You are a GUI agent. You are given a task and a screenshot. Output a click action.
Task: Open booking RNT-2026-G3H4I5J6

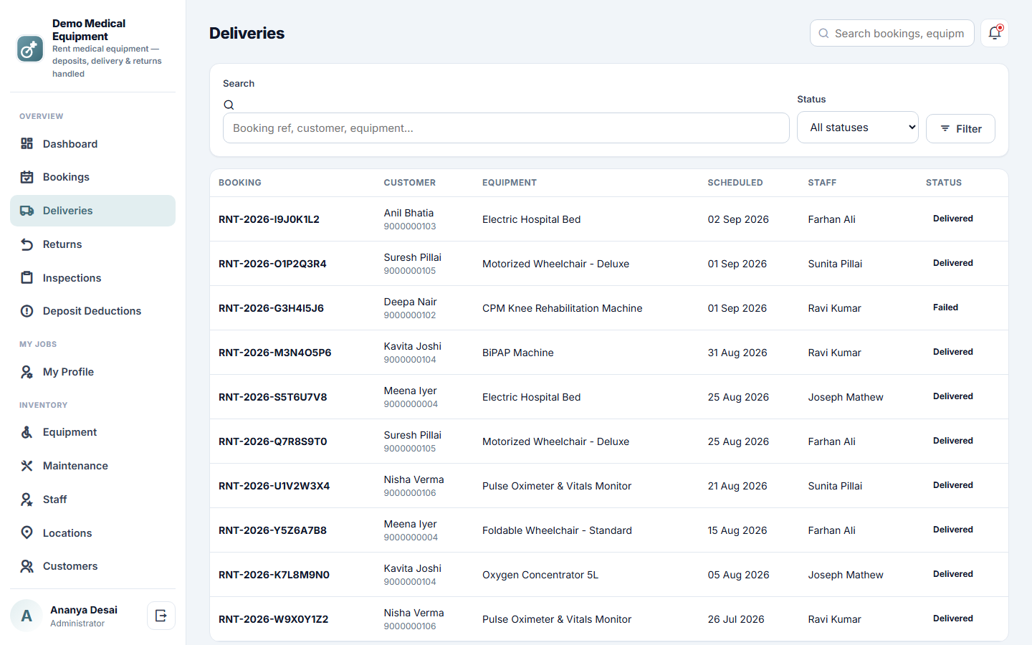[x=271, y=308]
